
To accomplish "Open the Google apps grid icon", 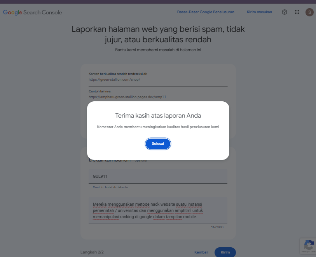I will 297,12.
